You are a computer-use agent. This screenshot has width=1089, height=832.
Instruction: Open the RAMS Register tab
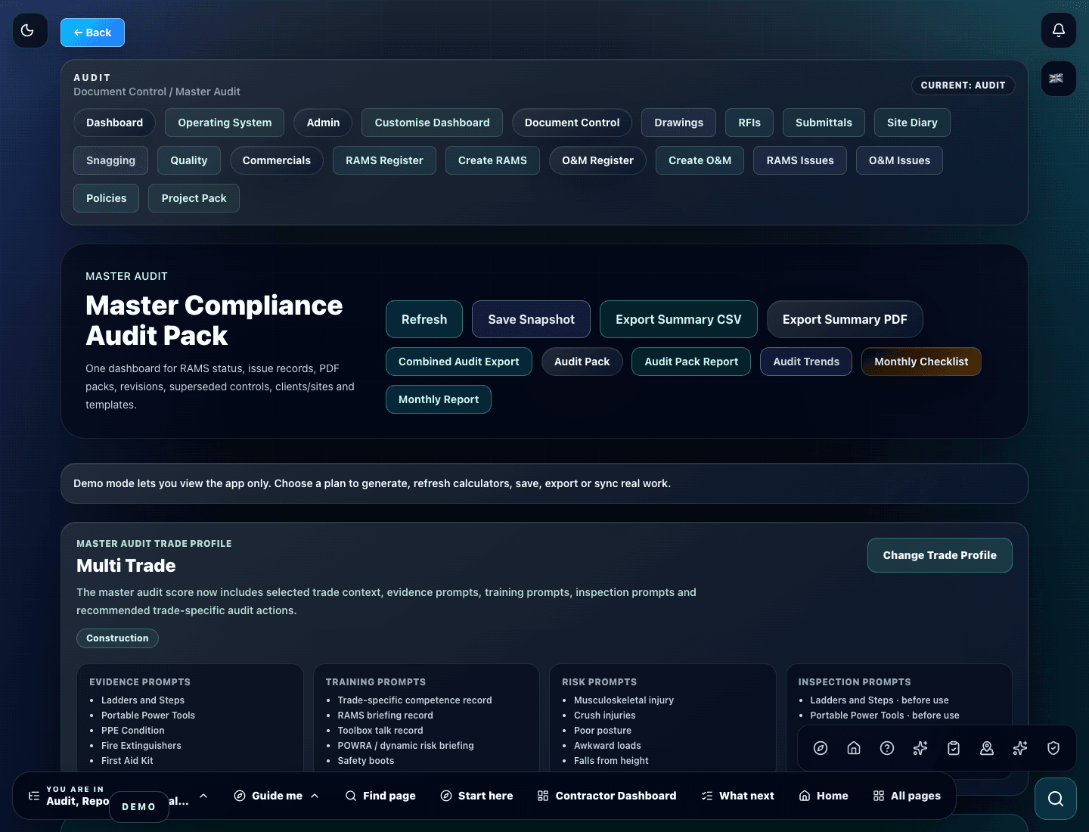point(384,160)
